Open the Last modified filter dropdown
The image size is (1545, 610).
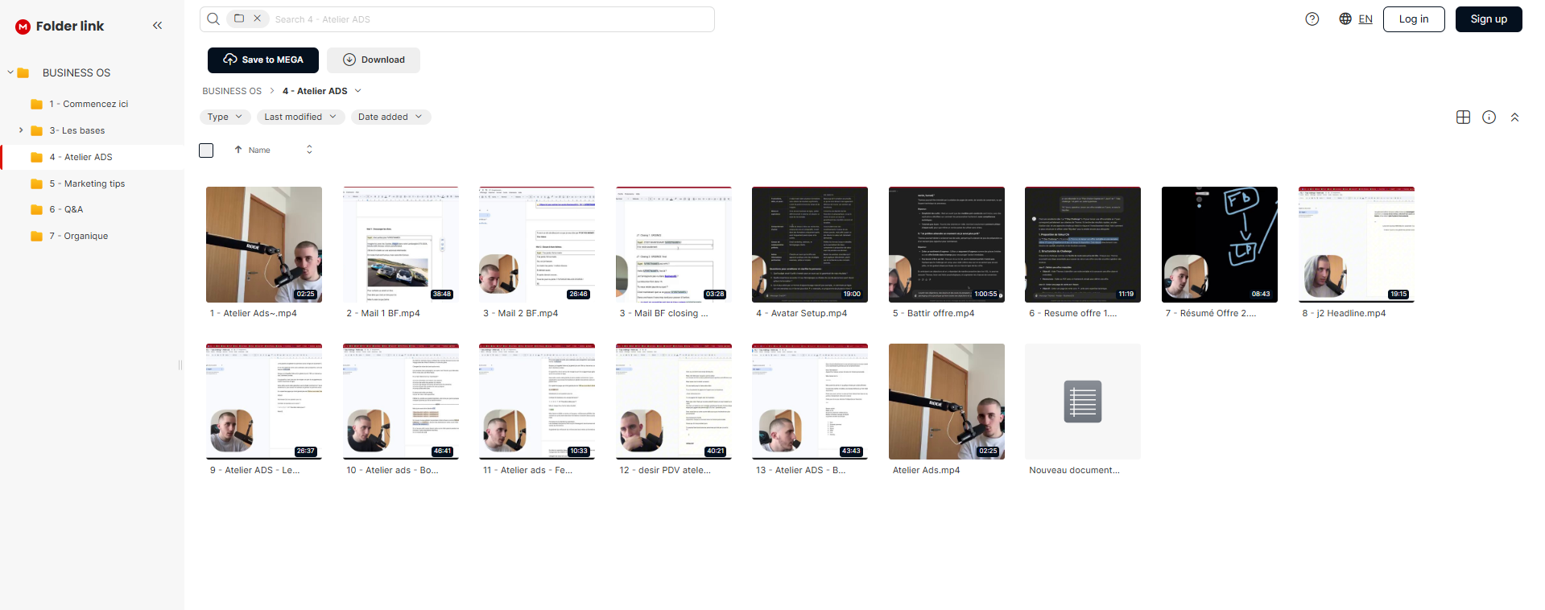(x=301, y=117)
